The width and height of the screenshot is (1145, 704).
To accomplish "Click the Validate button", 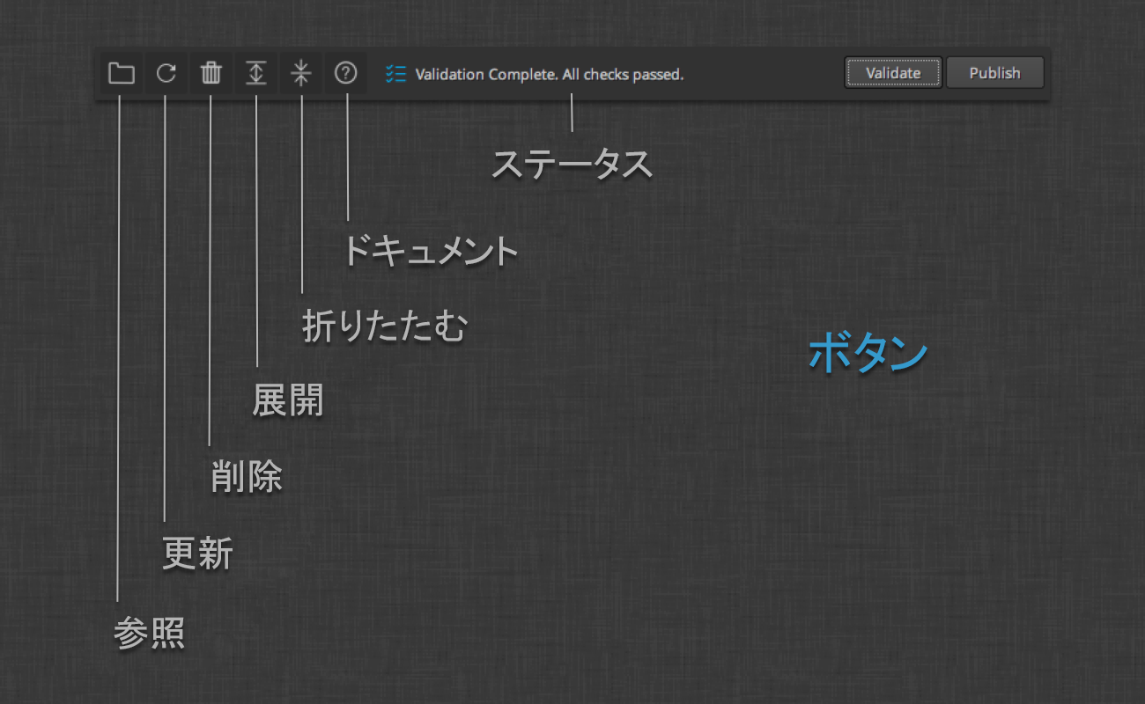I will (893, 73).
